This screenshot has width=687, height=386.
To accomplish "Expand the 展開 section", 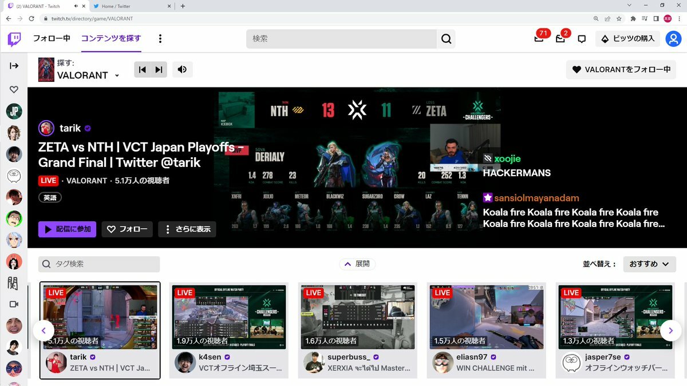I will tap(357, 264).
